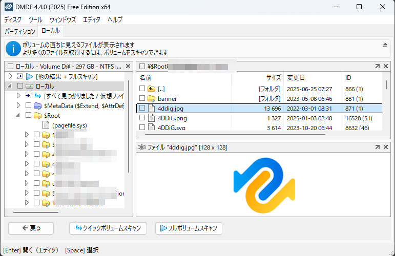Click the camera icon in preview panel title
Image resolution: width=395 pixels, height=256 pixels.
coord(141,147)
